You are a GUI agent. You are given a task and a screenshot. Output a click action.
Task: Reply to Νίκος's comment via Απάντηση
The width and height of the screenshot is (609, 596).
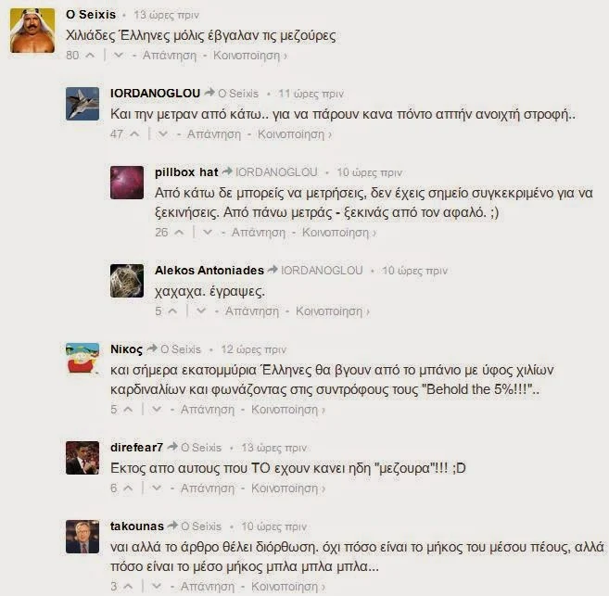click(x=208, y=410)
